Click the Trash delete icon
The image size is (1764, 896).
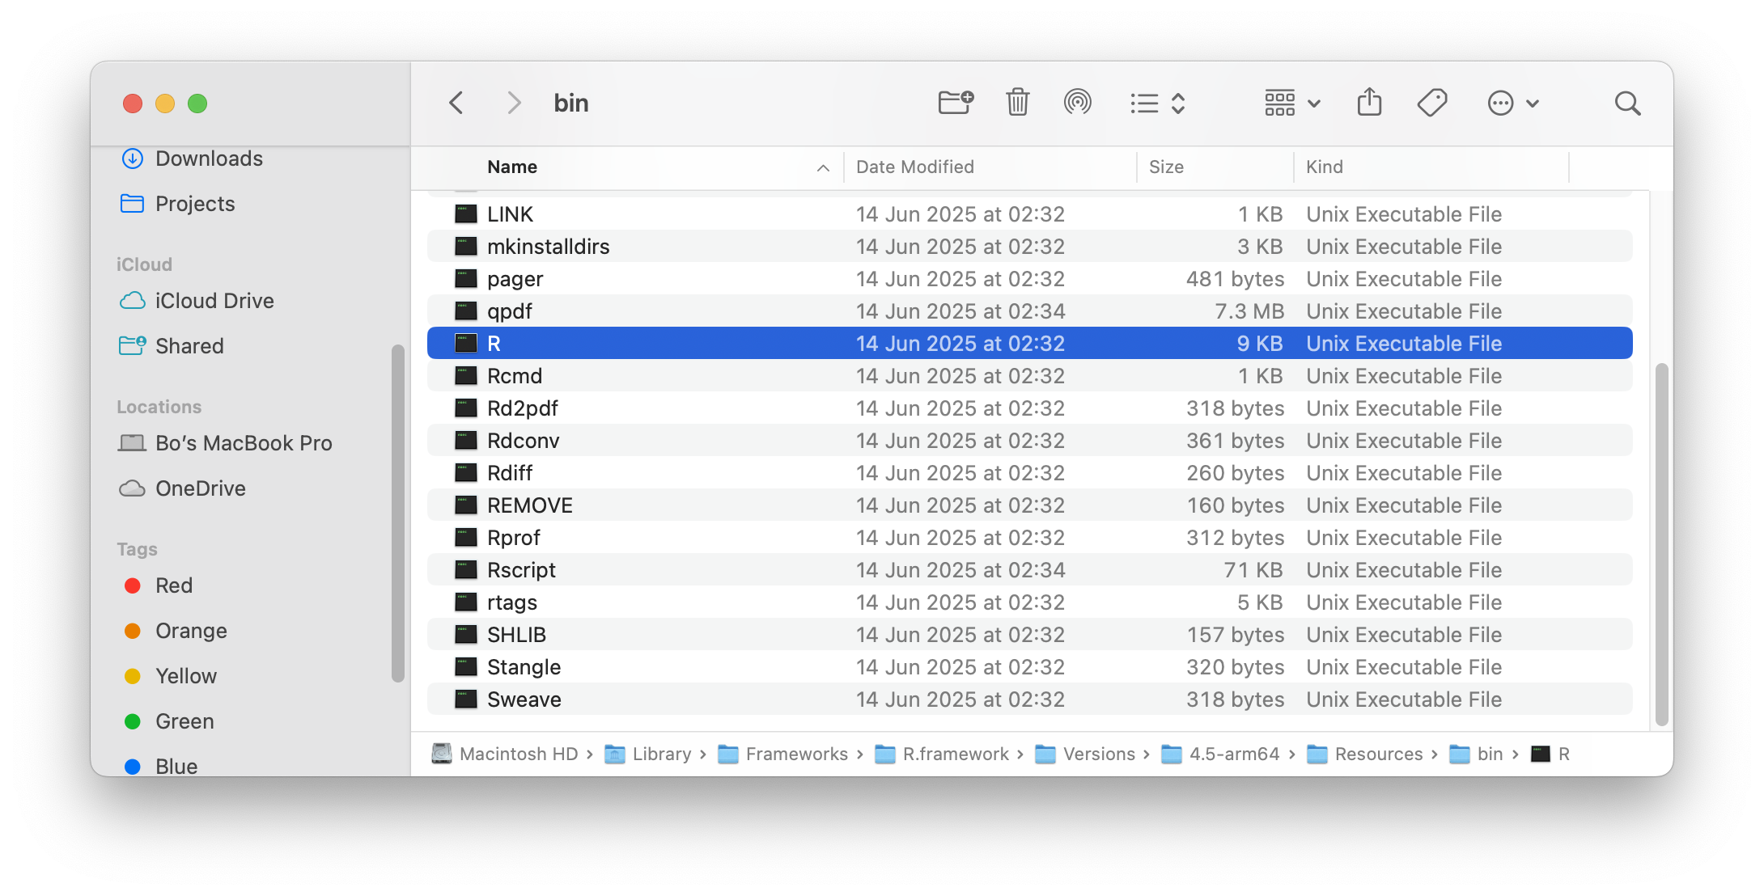tap(1017, 103)
